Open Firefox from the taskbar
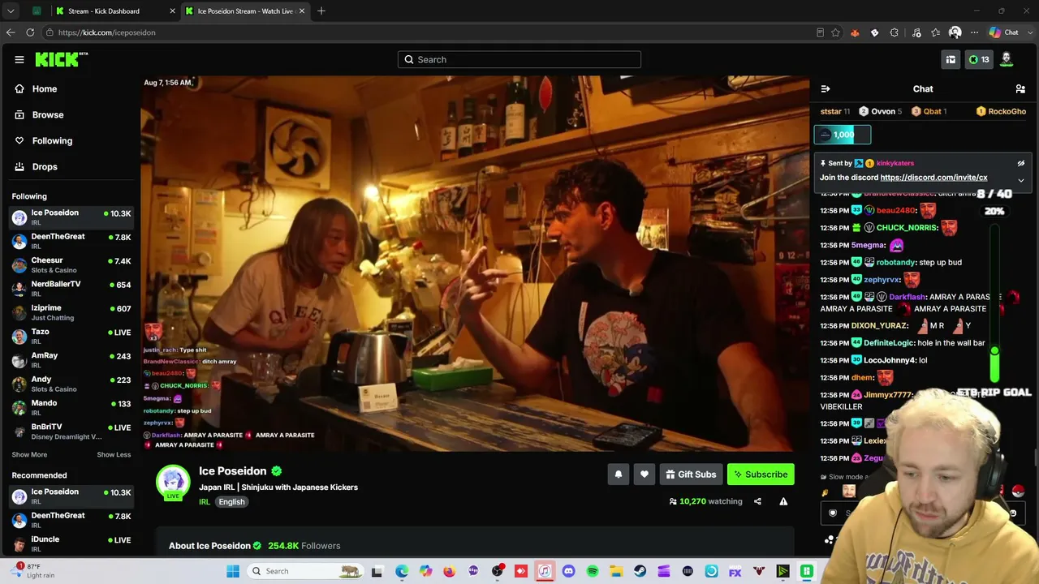Image resolution: width=1039 pixels, height=584 pixels. pos(450,571)
